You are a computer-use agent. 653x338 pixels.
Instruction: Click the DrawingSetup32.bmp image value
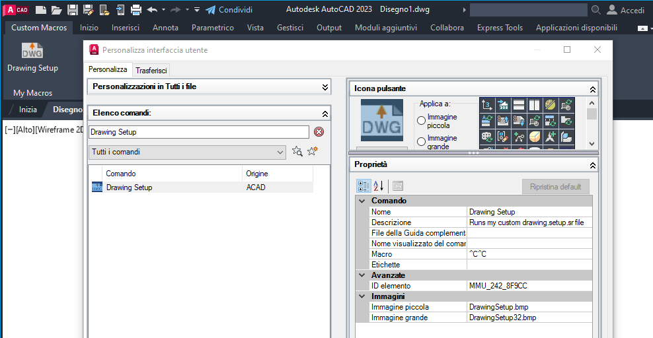click(x=529, y=318)
